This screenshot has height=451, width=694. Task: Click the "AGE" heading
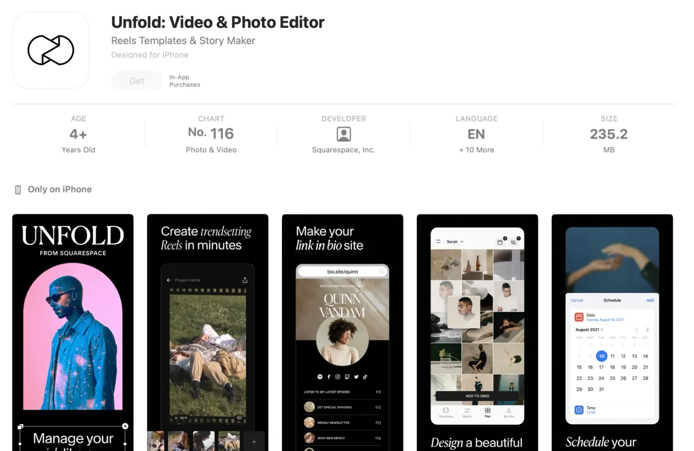[x=78, y=119]
